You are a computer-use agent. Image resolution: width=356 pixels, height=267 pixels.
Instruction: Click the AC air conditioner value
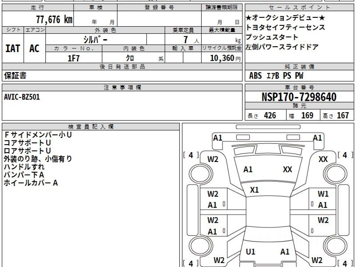pyautogui.click(x=34, y=49)
